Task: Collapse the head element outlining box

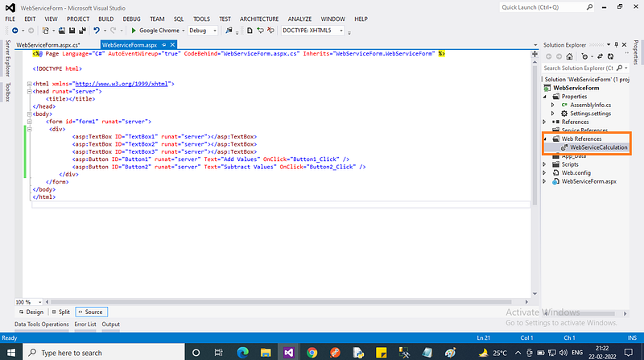Action: pyautogui.click(x=29, y=91)
